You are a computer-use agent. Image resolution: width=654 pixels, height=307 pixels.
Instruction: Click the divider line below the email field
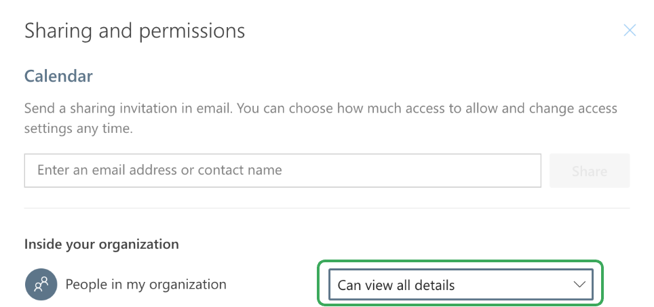click(x=327, y=208)
